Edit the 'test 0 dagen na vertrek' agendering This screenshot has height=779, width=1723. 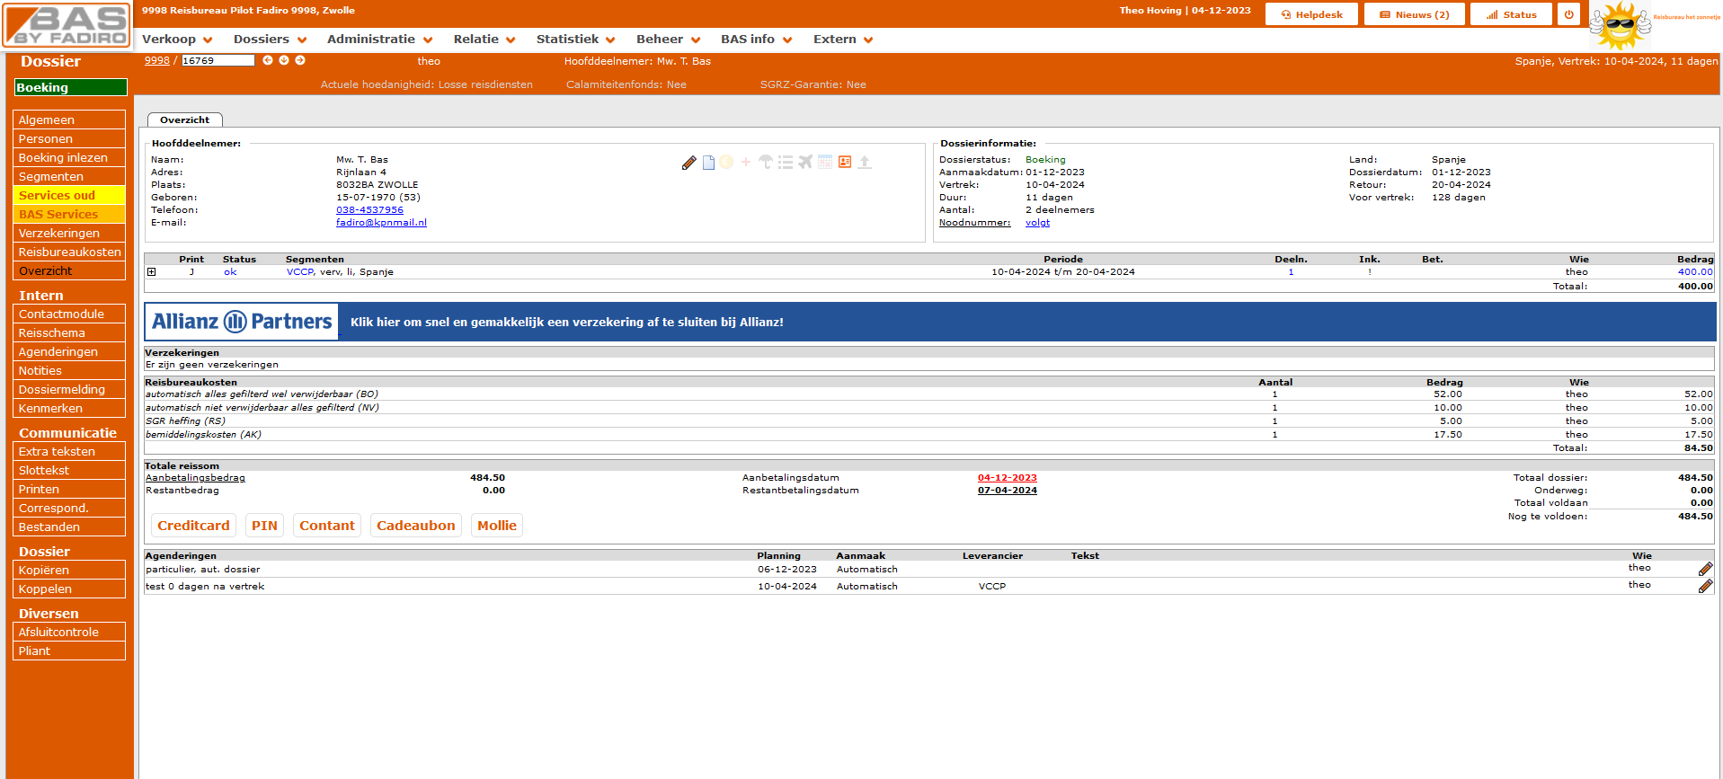(1705, 587)
